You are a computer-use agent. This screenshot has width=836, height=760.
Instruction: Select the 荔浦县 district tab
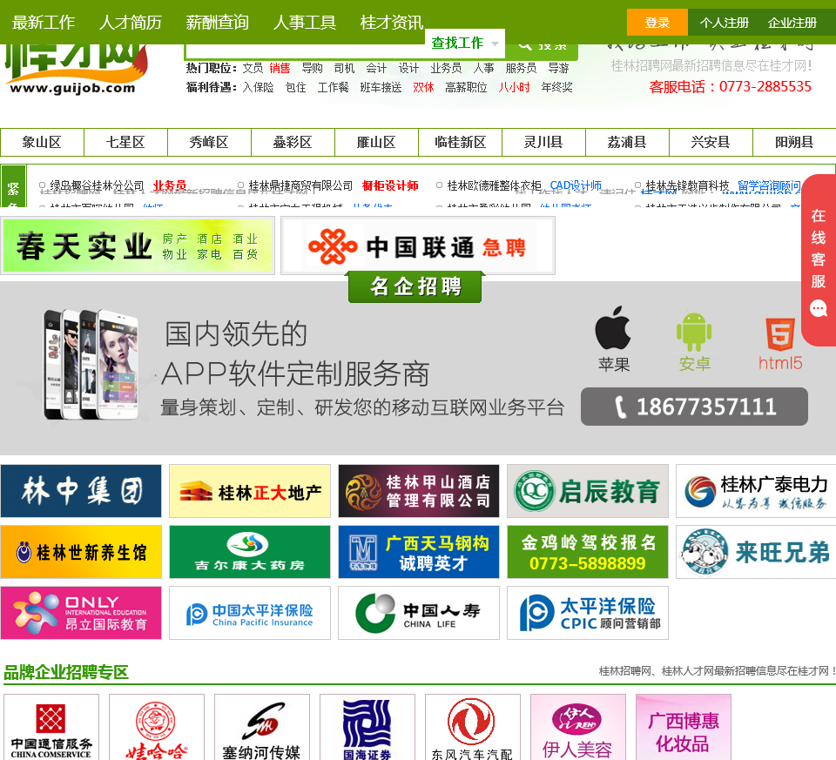(627, 142)
